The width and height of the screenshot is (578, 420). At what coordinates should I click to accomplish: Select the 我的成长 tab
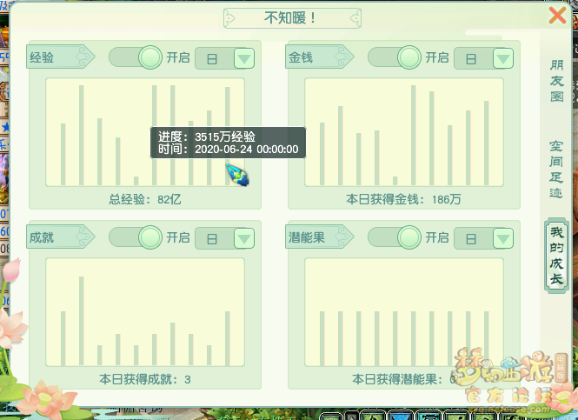point(556,254)
